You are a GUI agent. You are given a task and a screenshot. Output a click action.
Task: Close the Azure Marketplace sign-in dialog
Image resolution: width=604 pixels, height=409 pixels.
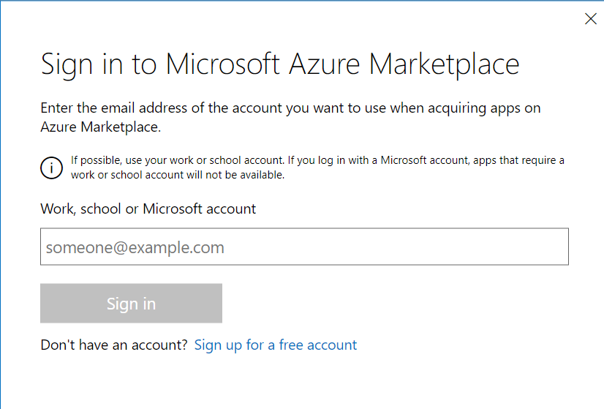[x=591, y=19]
